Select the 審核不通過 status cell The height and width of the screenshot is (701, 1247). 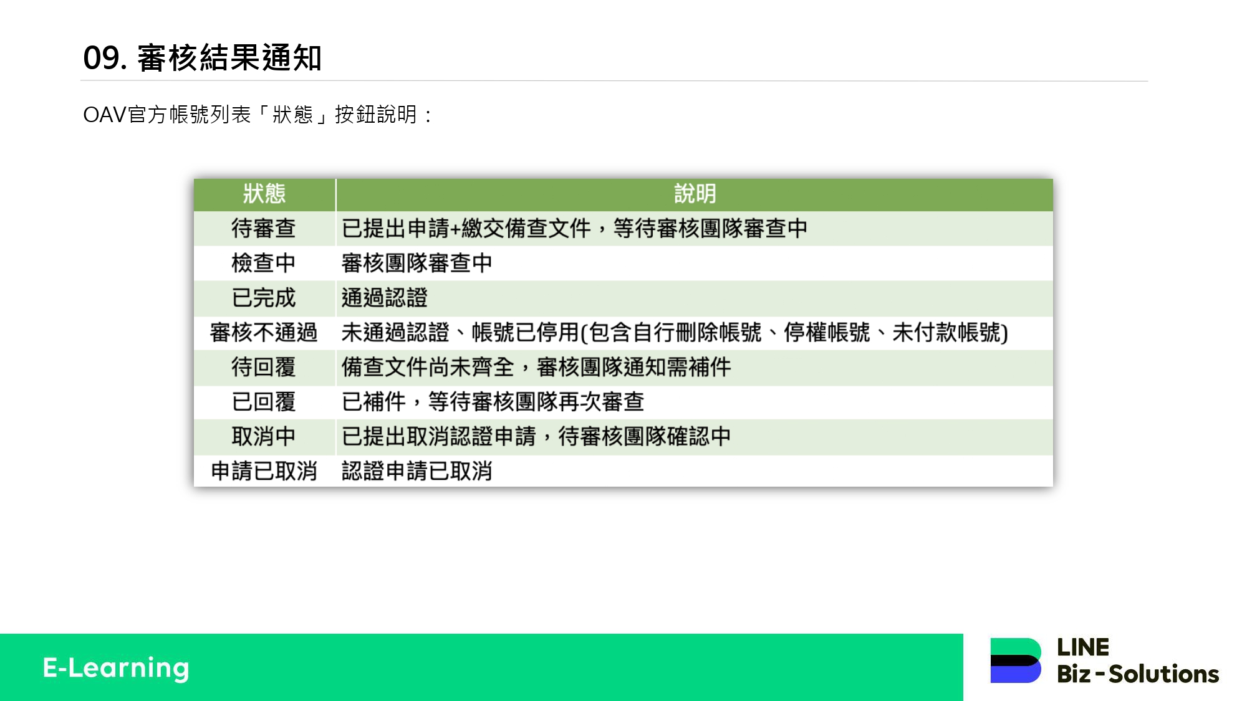point(264,333)
